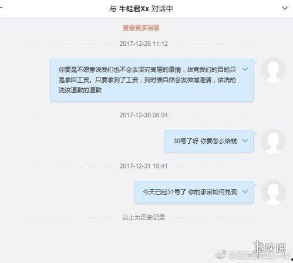Click the 2017-12-26 11:12 timestamp divider

click(144, 43)
